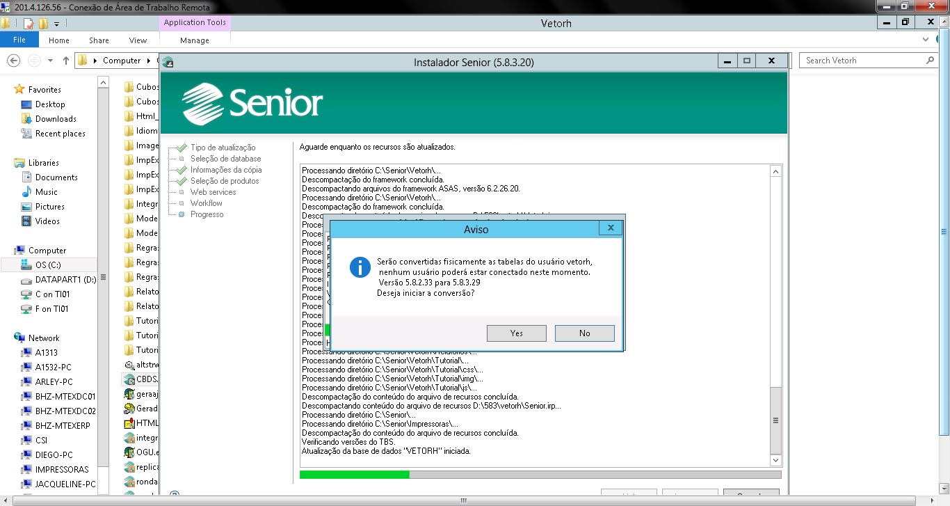This screenshot has width=950, height=506.
Task: Click Yes to start the conversion
Action: click(x=516, y=333)
